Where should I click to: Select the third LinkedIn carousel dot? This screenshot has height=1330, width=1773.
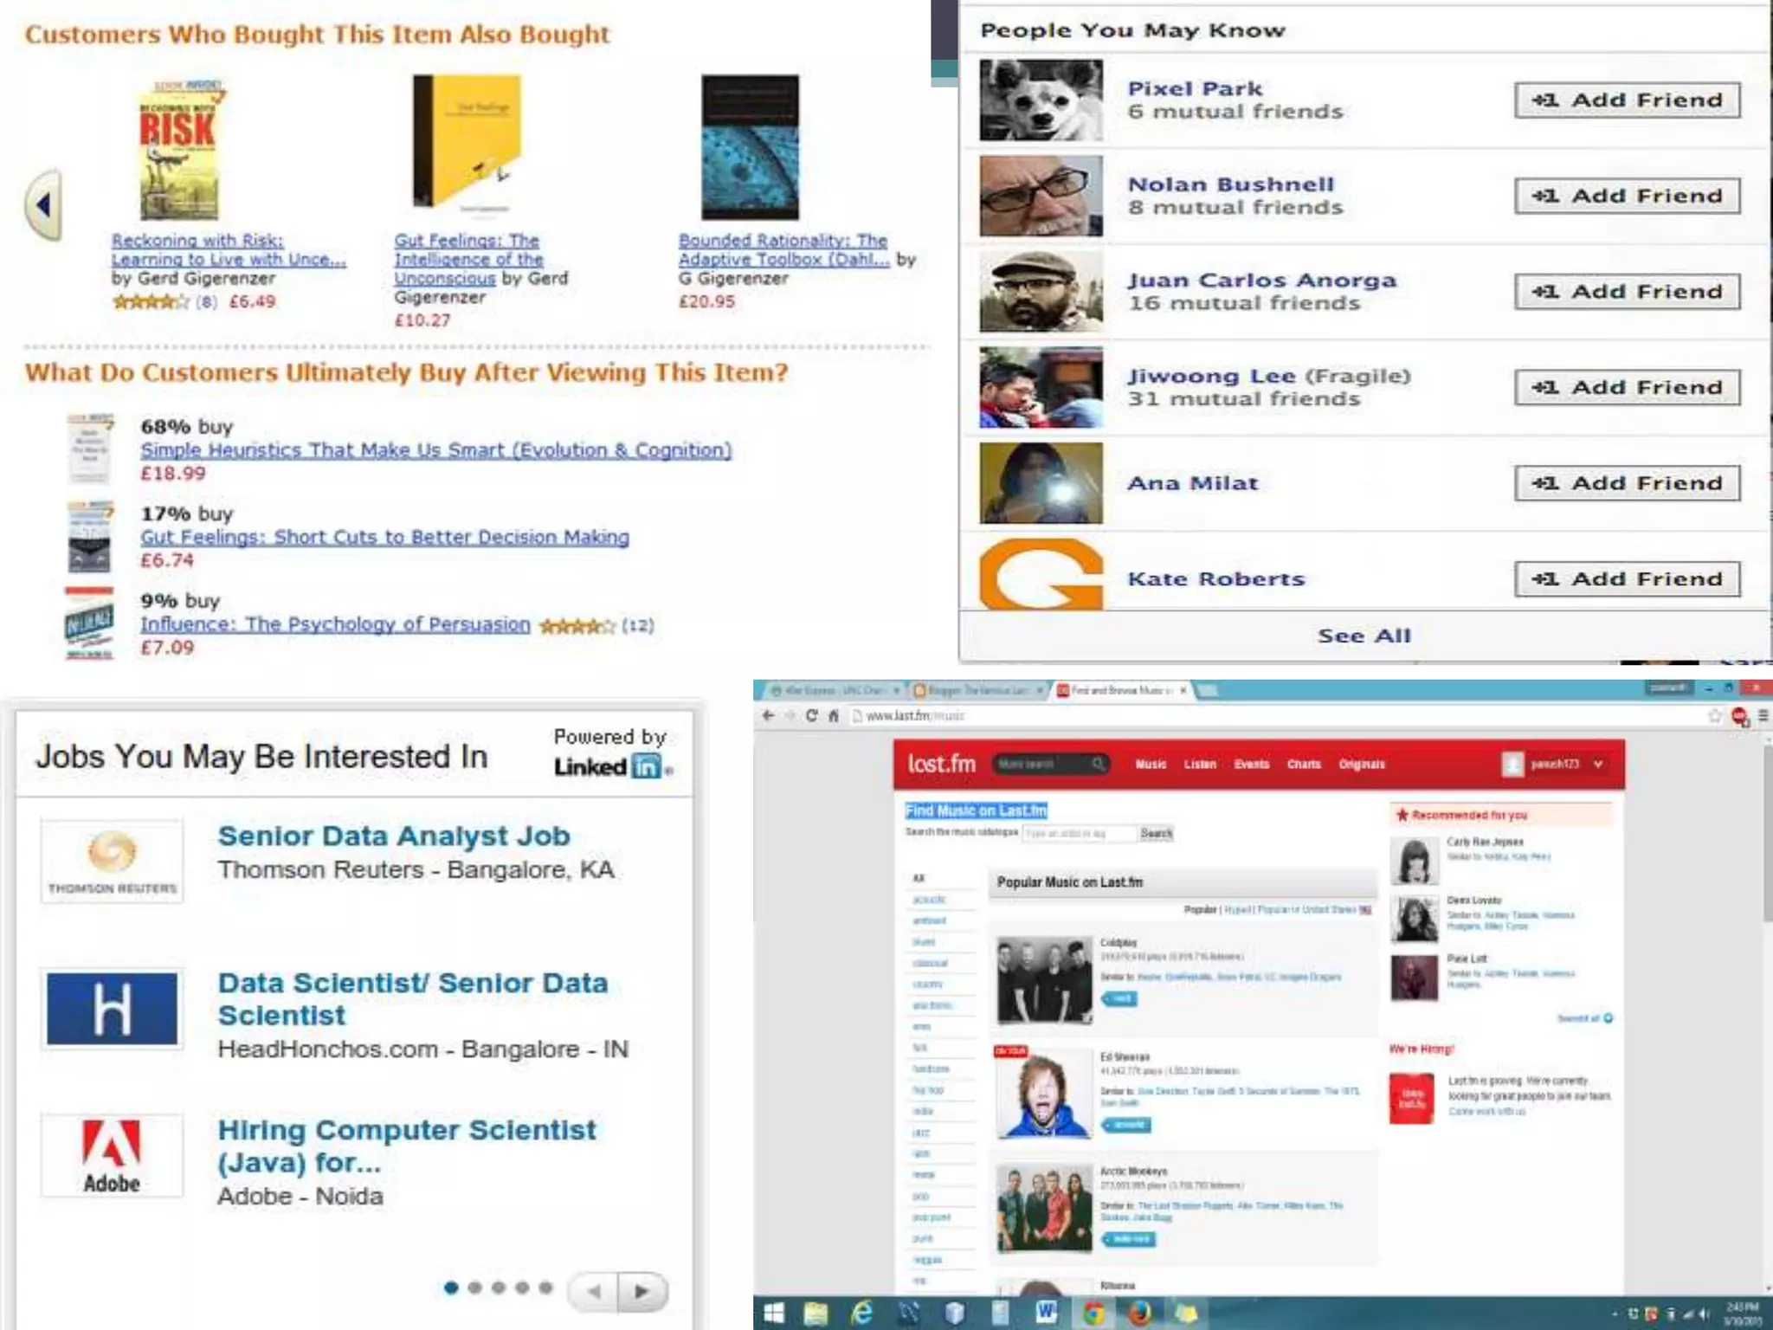[498, 1288]
